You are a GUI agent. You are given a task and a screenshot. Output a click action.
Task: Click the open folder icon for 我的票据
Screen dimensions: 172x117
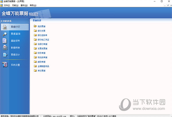(x=35, y=26)
